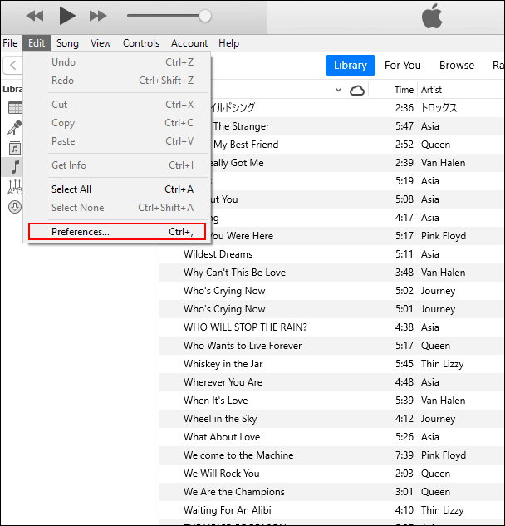Open the Genres sidebar icon

(x=15, y=187)
